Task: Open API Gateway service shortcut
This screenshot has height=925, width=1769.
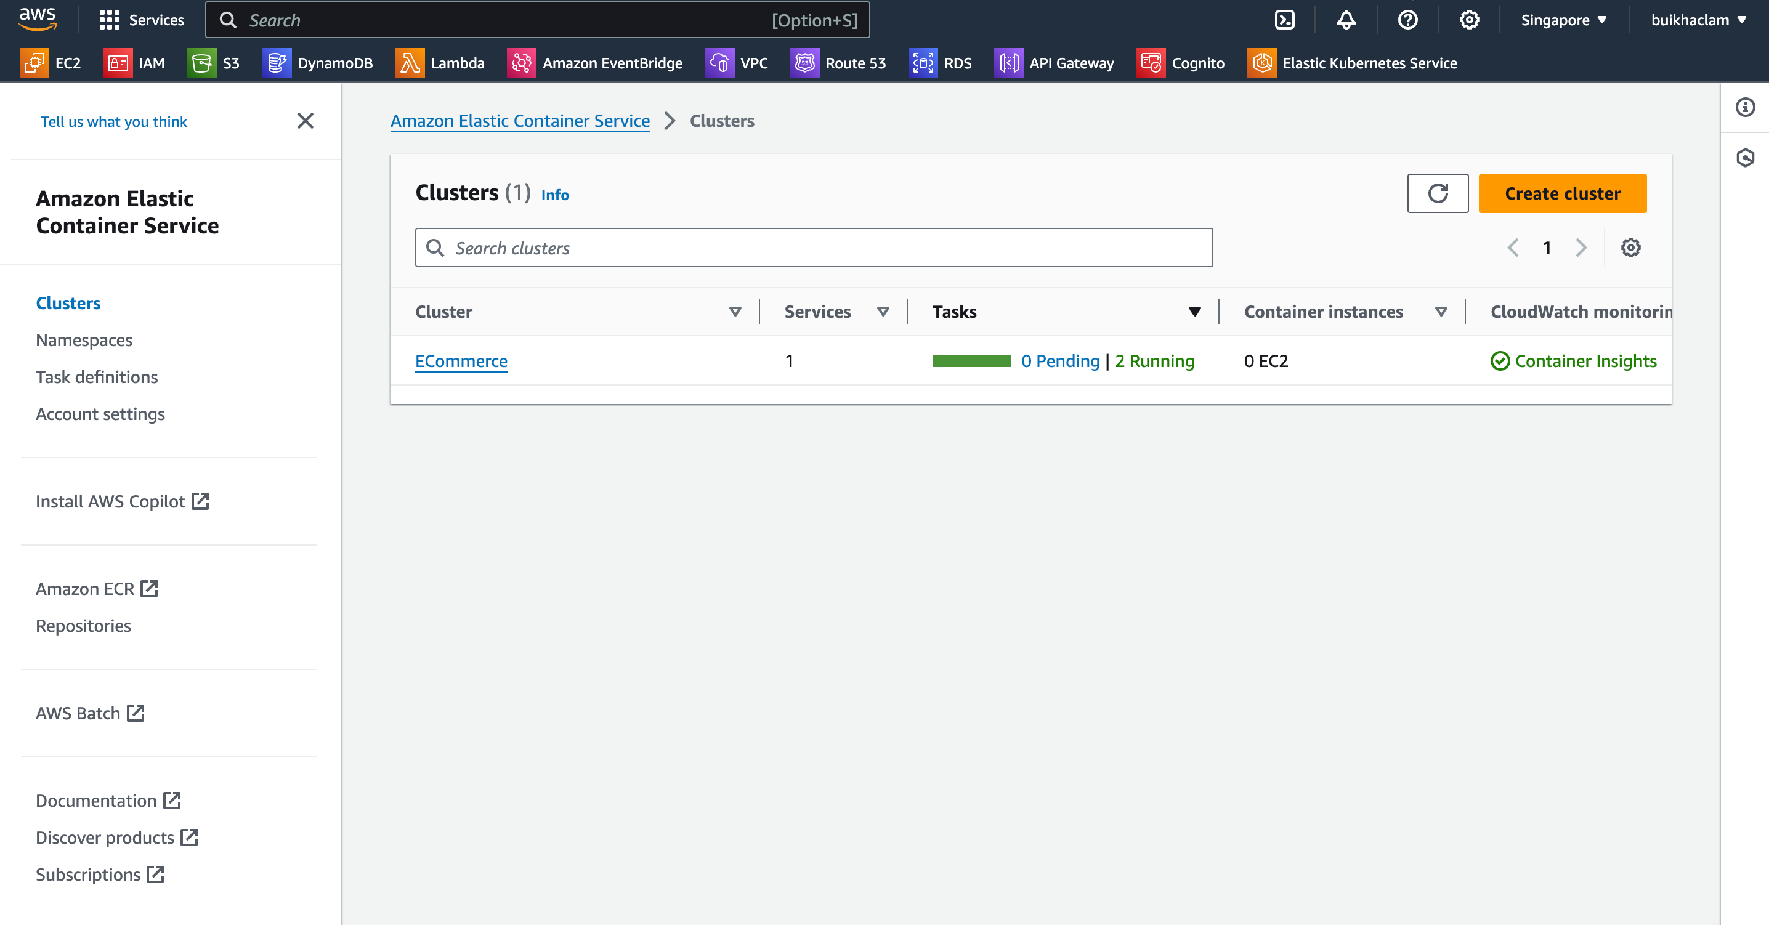Action: coord(1054,63)
